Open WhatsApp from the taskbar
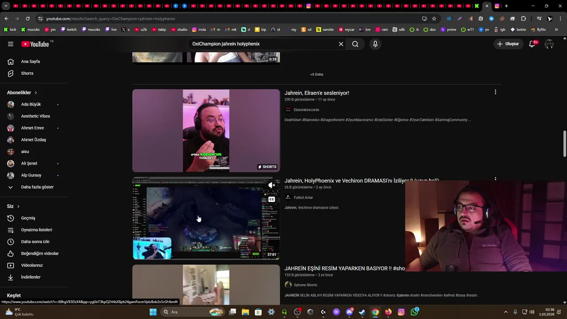Screen dimensions: 567x319 tap(414, 312)
